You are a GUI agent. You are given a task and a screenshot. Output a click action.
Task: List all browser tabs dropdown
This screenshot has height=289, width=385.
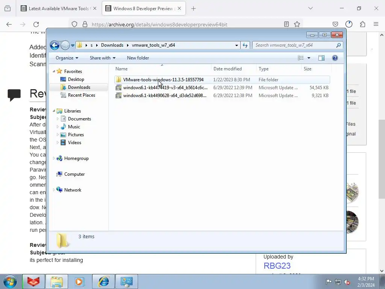point(310,8)
